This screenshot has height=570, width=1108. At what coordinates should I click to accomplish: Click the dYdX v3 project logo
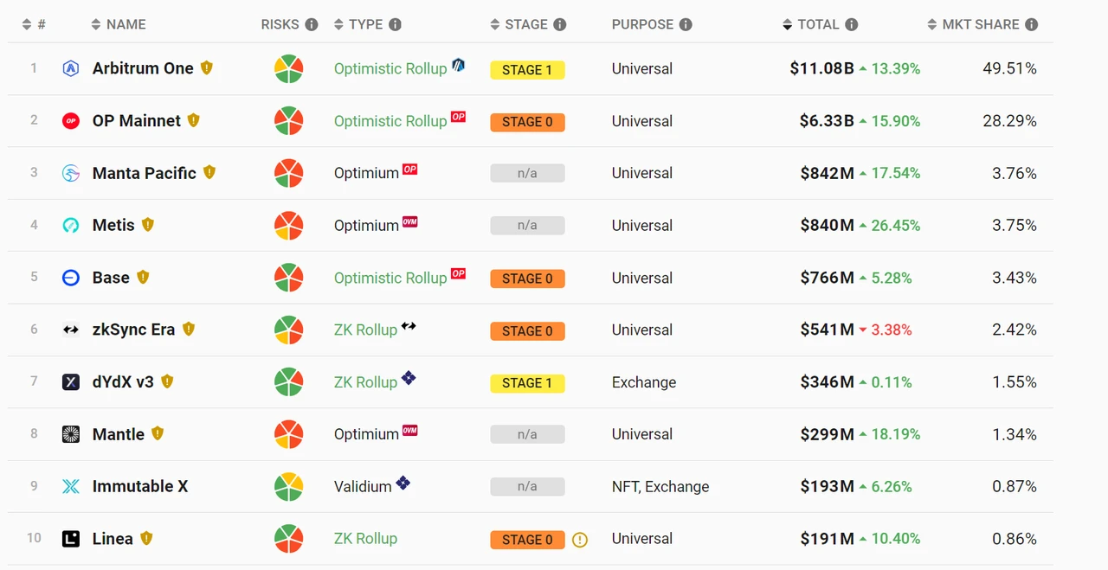pos(71,381)
